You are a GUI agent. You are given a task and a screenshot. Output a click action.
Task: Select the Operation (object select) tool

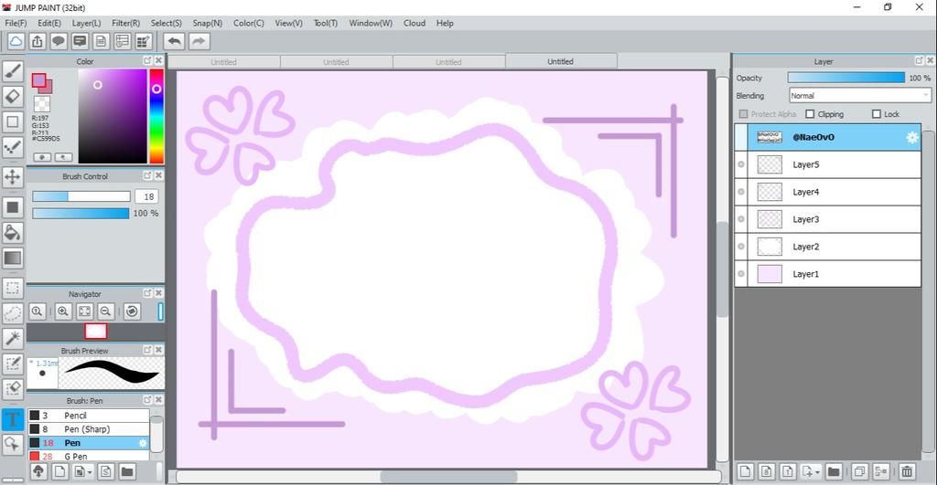pos(13,444)
